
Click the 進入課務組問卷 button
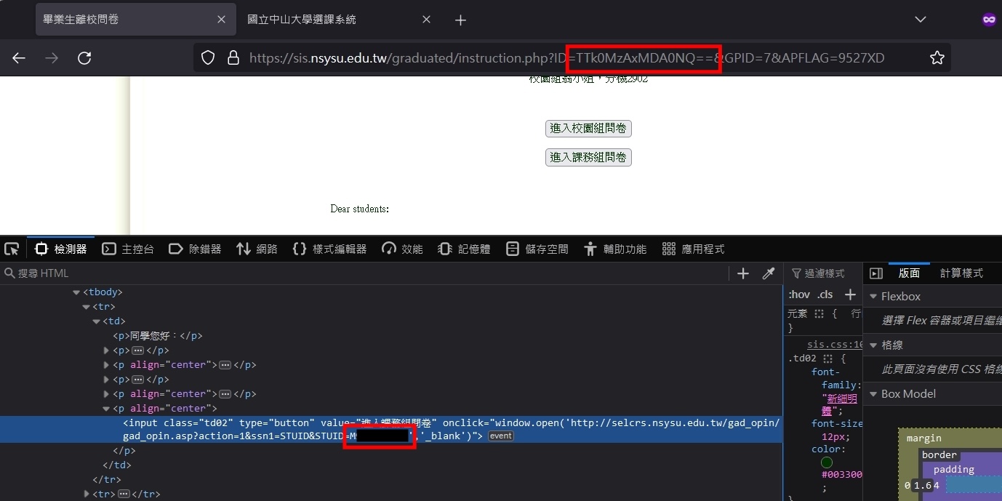click(588, 157)
